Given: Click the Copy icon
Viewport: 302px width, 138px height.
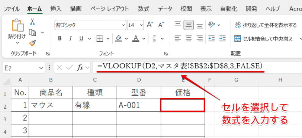Looking at the screenshot, I should [33, 32].
